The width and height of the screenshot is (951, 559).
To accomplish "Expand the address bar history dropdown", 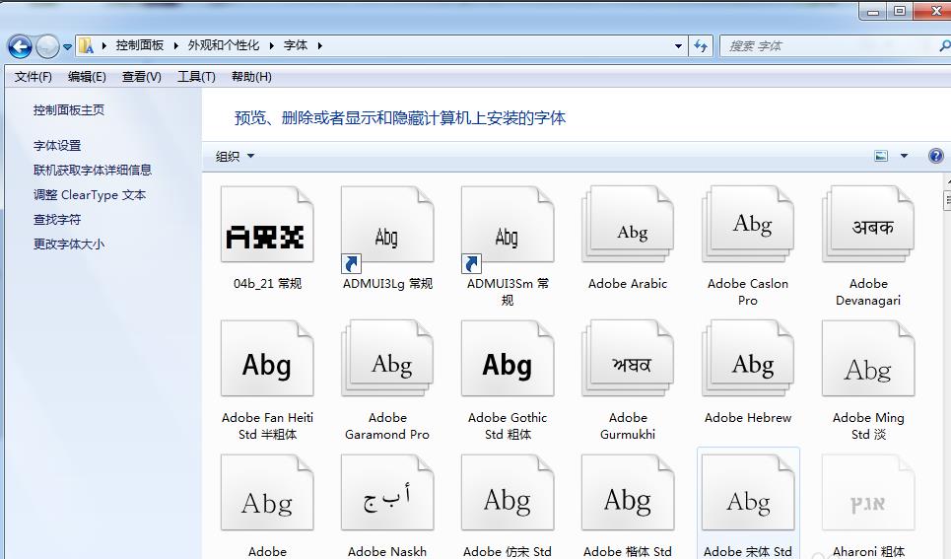I will point(678,45).
